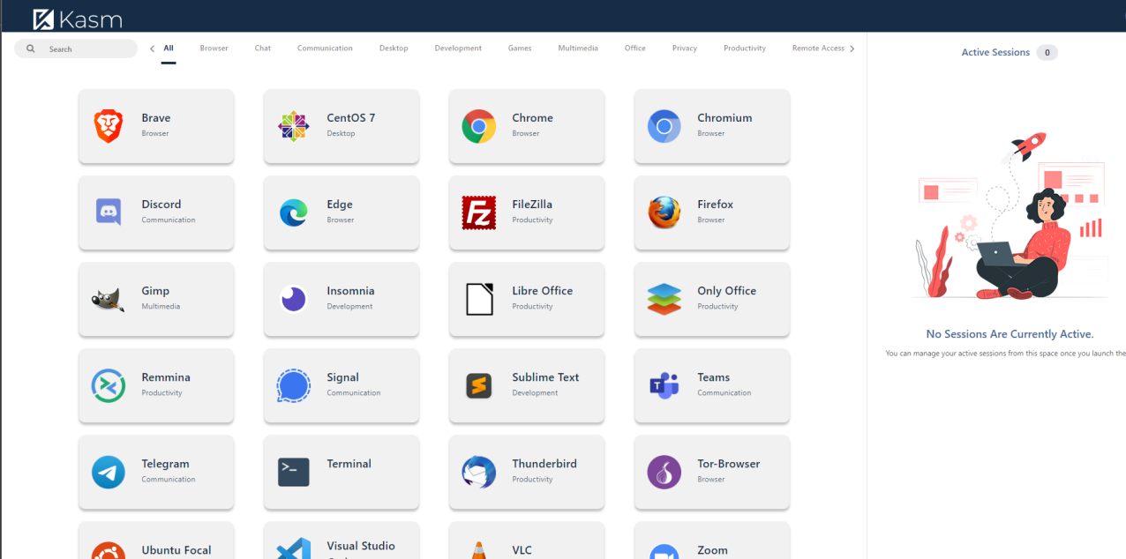Select the Signal workspace name

click(342, 377)
